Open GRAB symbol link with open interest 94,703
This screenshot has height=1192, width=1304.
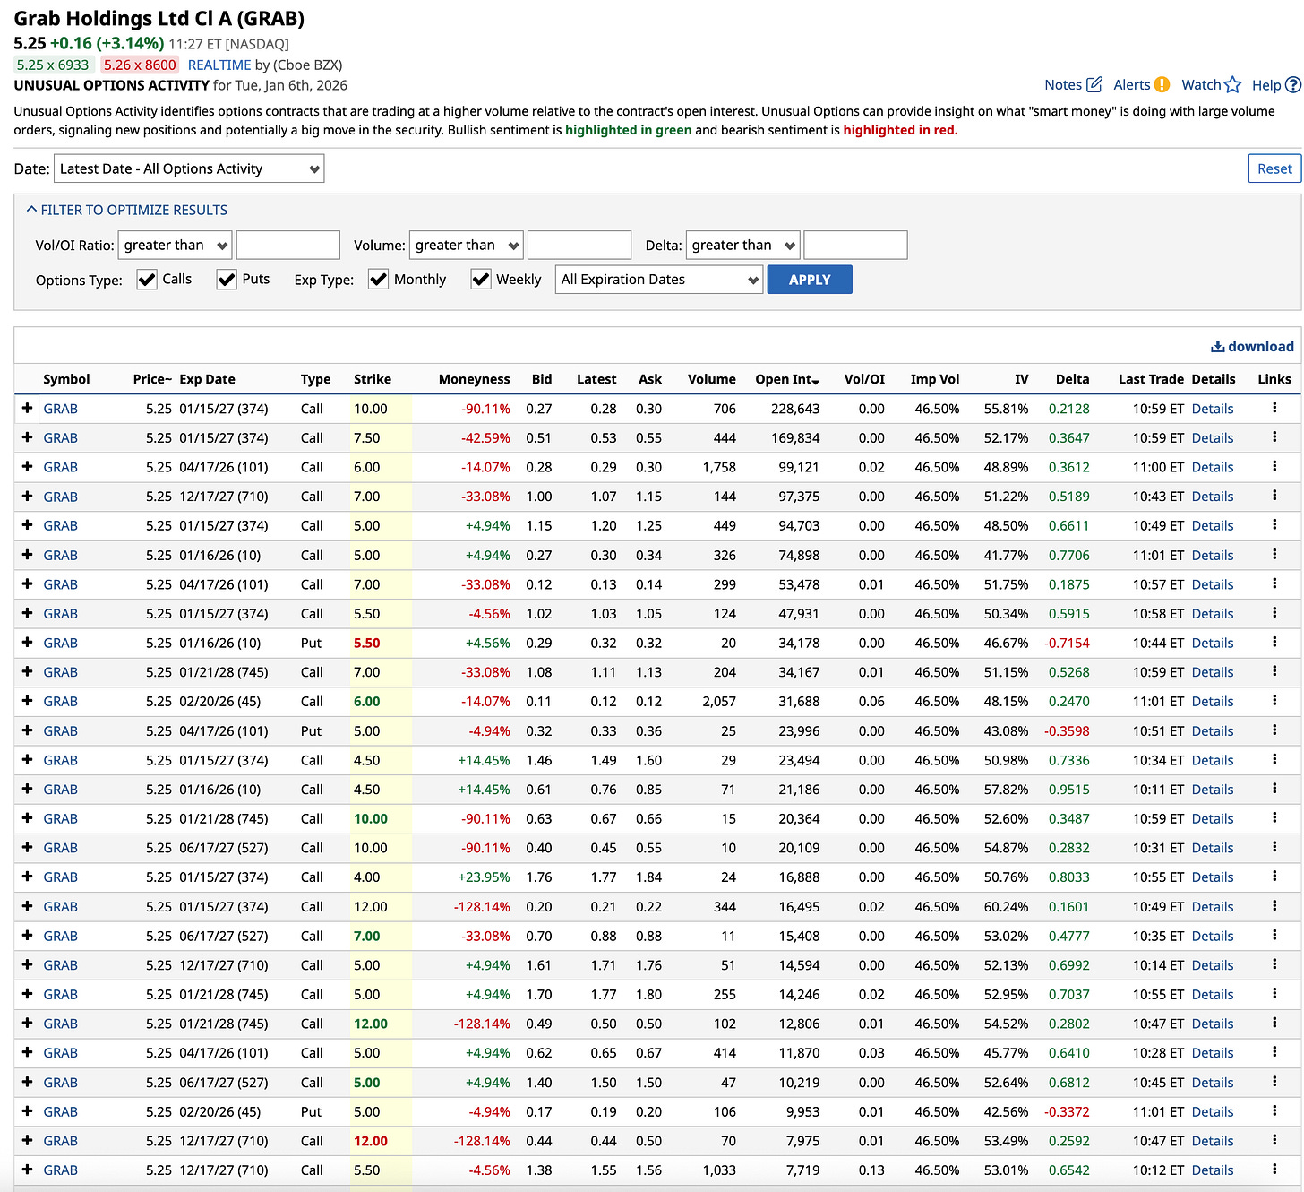coord(60,525)
